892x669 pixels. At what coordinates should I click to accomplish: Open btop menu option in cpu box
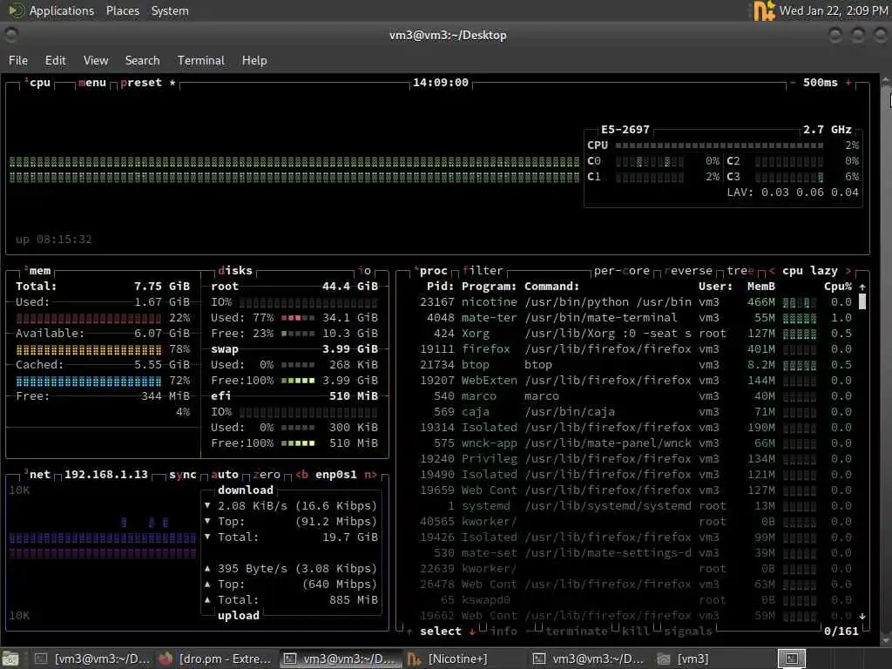(92, 83)
